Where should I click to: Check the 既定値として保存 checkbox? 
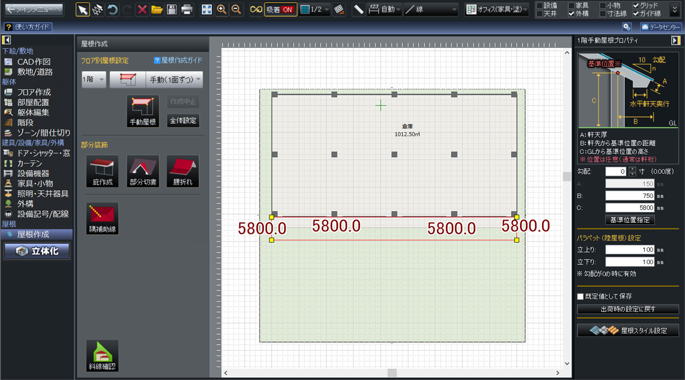click(580, 296)
